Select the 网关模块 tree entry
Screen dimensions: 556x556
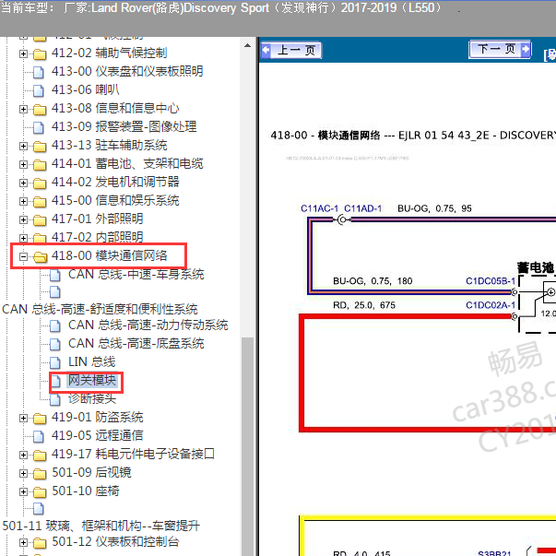(x=92, y=381)
